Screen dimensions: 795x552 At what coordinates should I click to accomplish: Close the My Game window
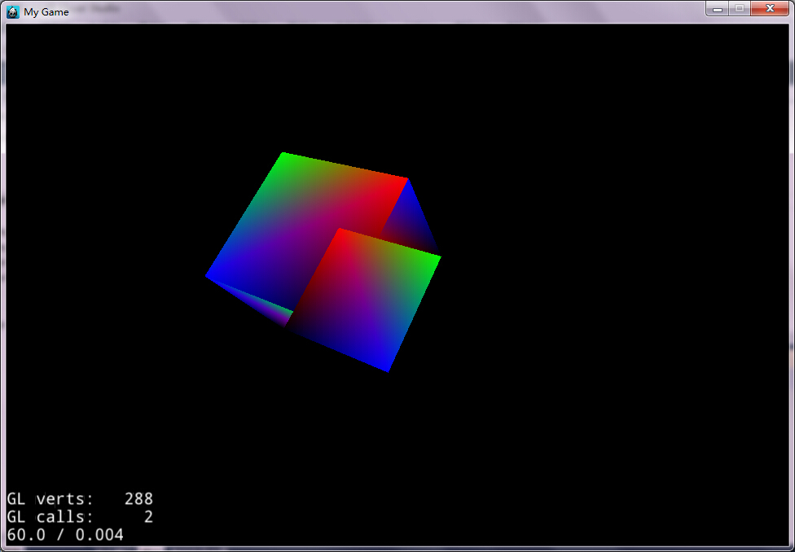(x=770, y=9)
